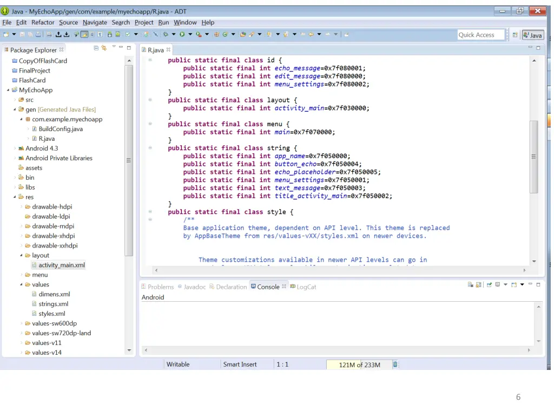Toggle Scroll Lock in Console toolbar
This screenshot has height=416, width=554.
coord(478,285)
